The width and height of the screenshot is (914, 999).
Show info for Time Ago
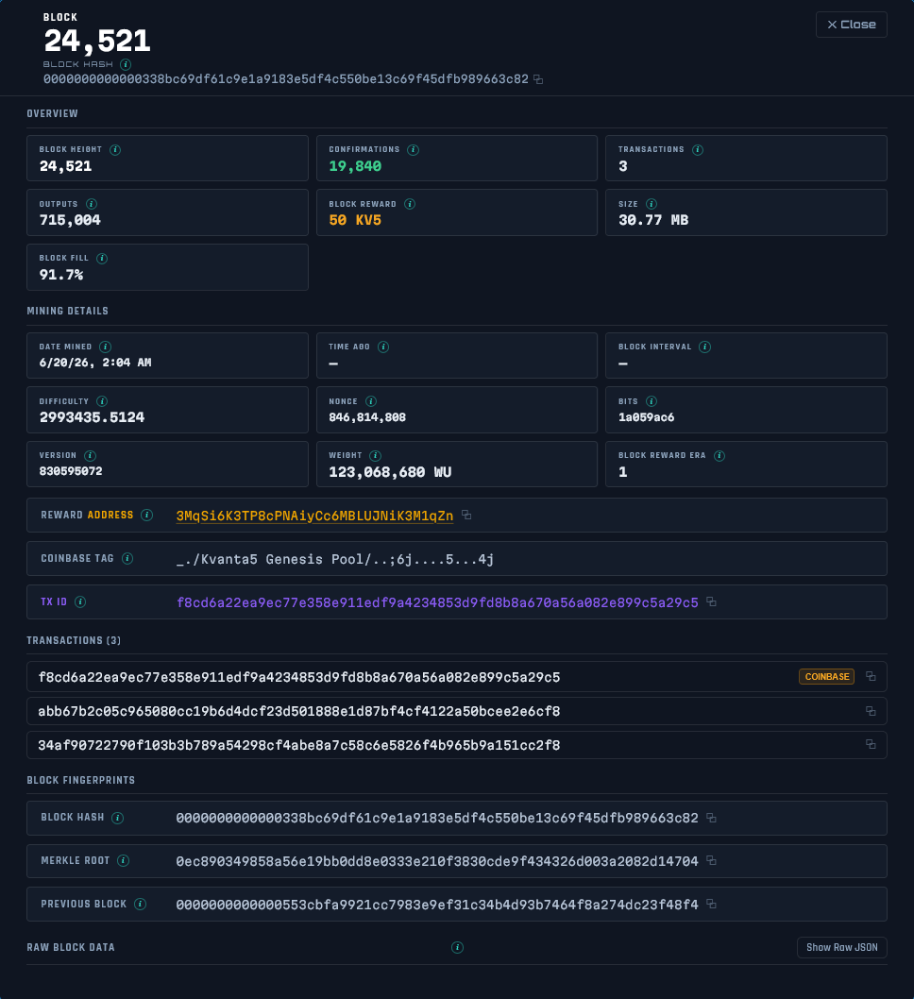coord(382,347)
